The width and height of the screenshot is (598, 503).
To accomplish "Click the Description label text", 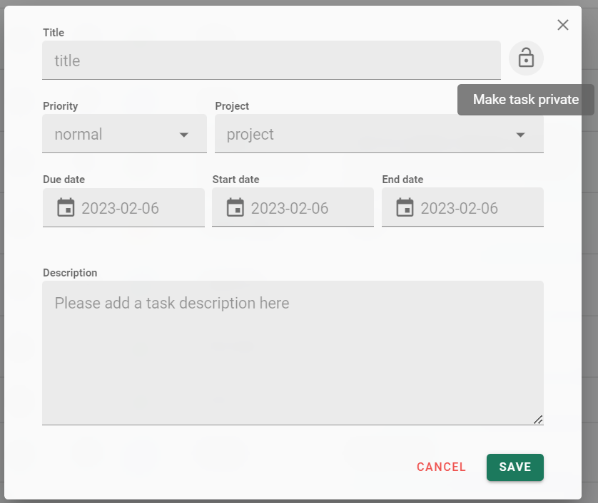I will coord(70,273).
